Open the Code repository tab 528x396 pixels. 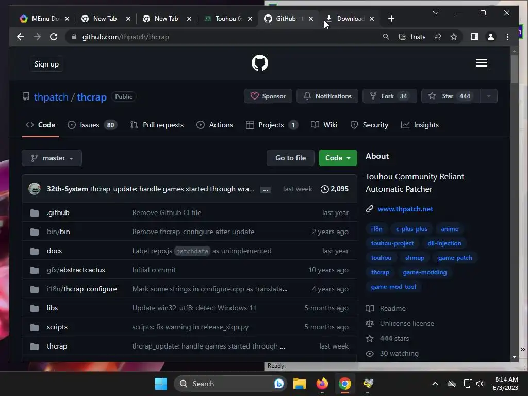click(x=40, y=125)
